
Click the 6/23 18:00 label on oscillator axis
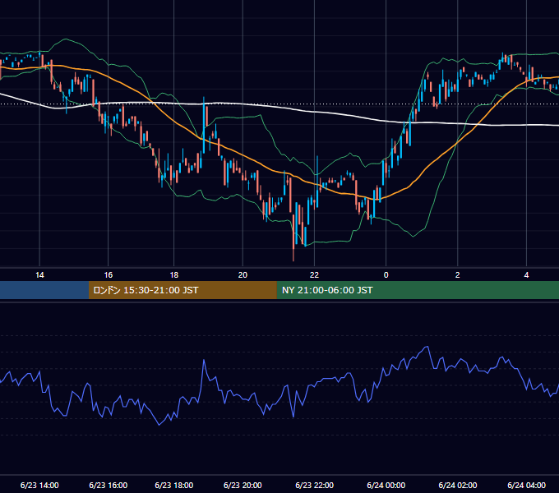(174, 485)
